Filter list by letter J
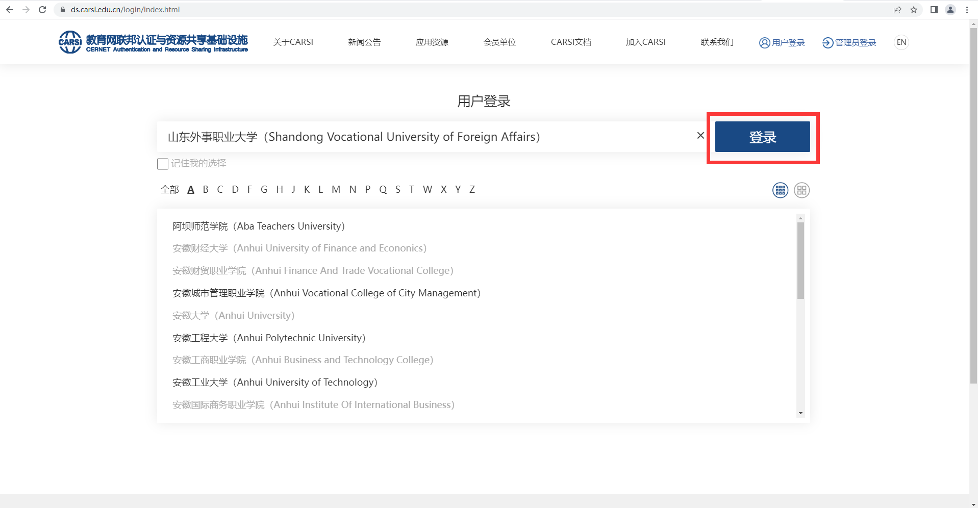Image resolution: width=978 pixels, height=508 pixels. 293,190
